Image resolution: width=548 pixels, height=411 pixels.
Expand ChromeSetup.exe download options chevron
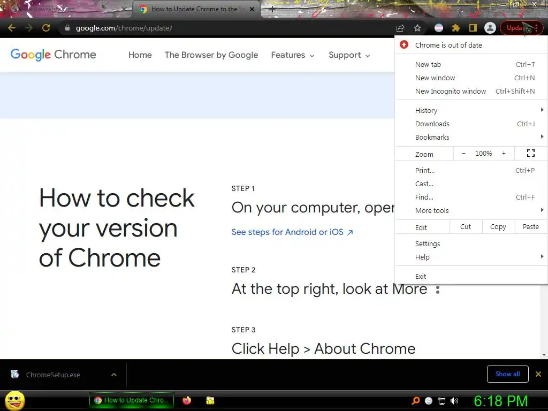tap(114, 375)
